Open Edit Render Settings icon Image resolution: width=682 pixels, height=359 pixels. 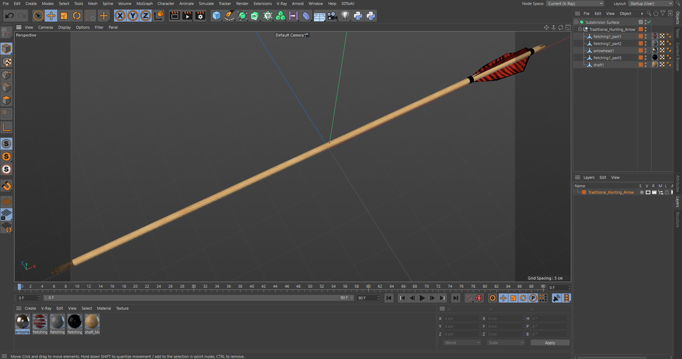click(x=200, y=16)
